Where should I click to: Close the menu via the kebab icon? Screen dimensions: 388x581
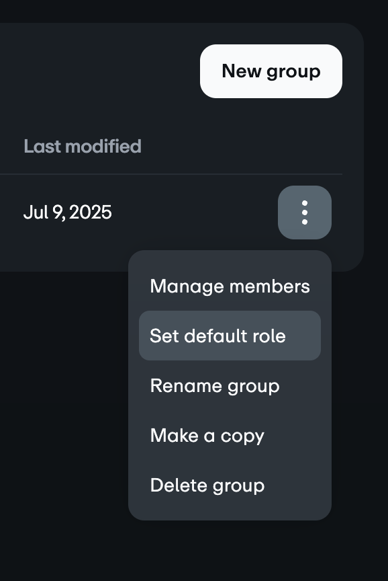304,212
